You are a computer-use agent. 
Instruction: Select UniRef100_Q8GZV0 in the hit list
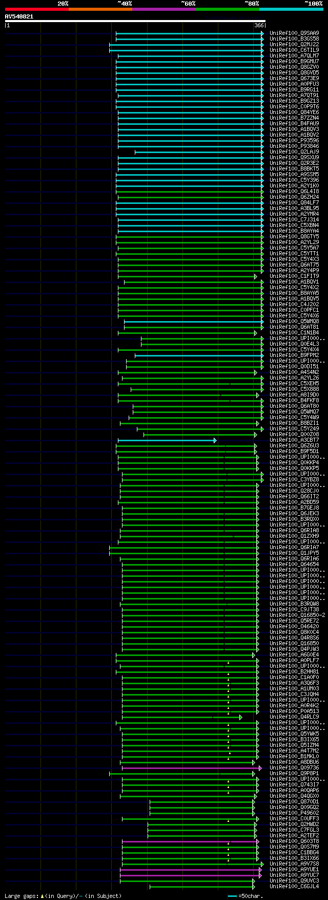(294, 67)
